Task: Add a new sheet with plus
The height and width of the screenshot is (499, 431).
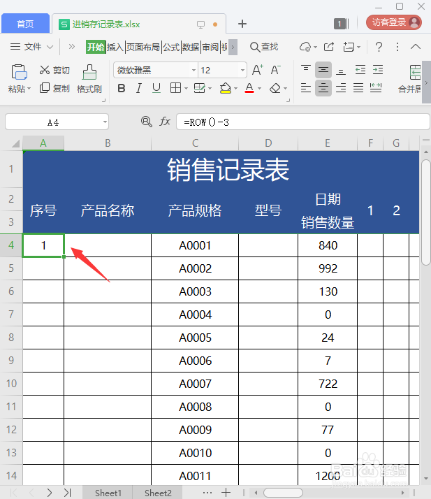Action: coord(226,493)
